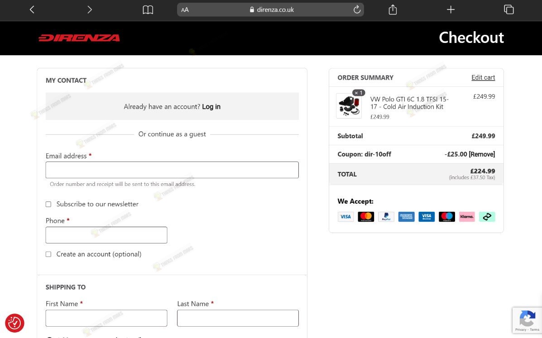Tick Create an account (optional) checkbox

[x=48, y=254]
